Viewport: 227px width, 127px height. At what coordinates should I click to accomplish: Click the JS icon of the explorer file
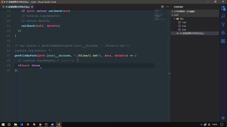click(x=177, y=33)
